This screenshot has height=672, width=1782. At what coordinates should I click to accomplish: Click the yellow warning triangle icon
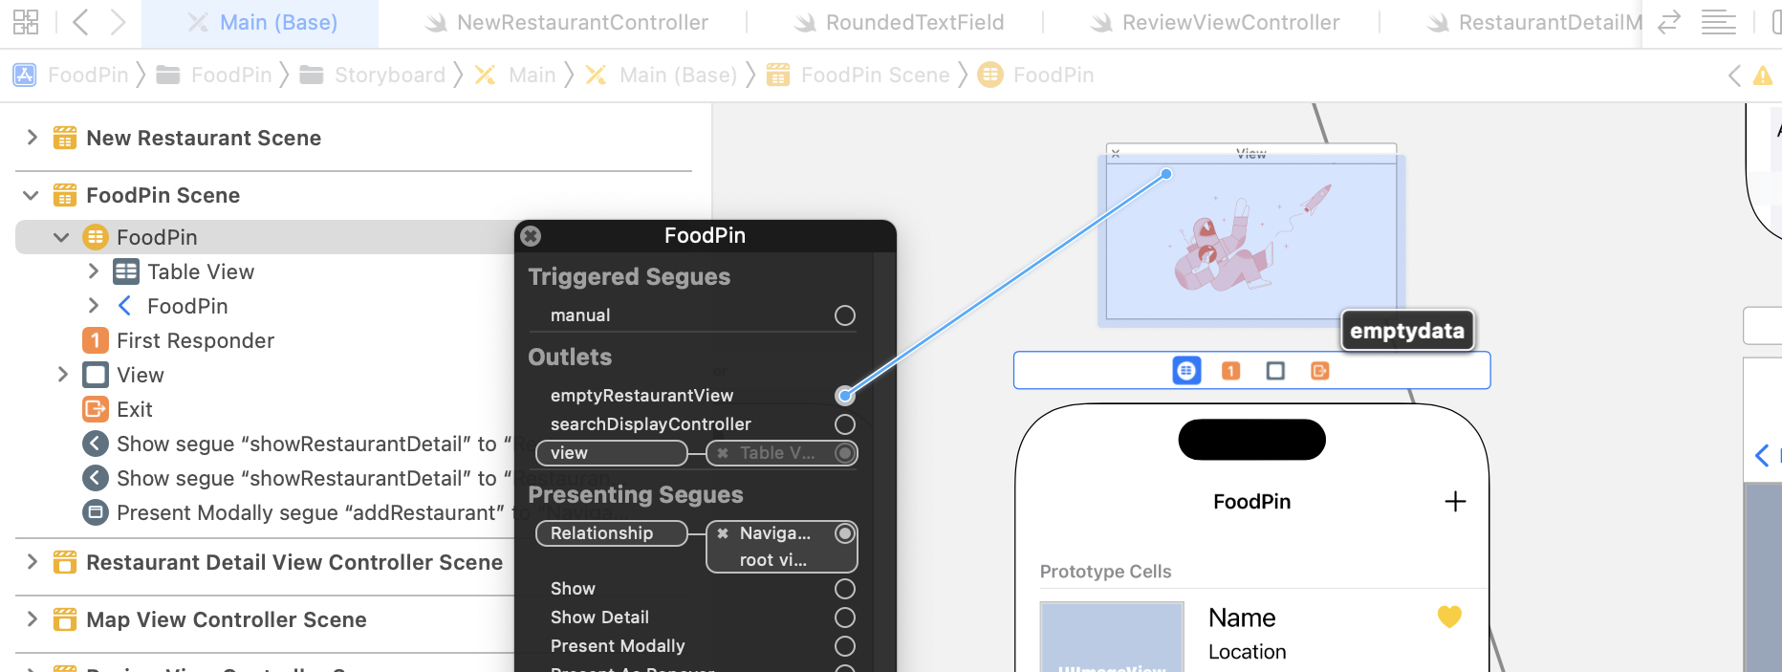[1762, 76]
